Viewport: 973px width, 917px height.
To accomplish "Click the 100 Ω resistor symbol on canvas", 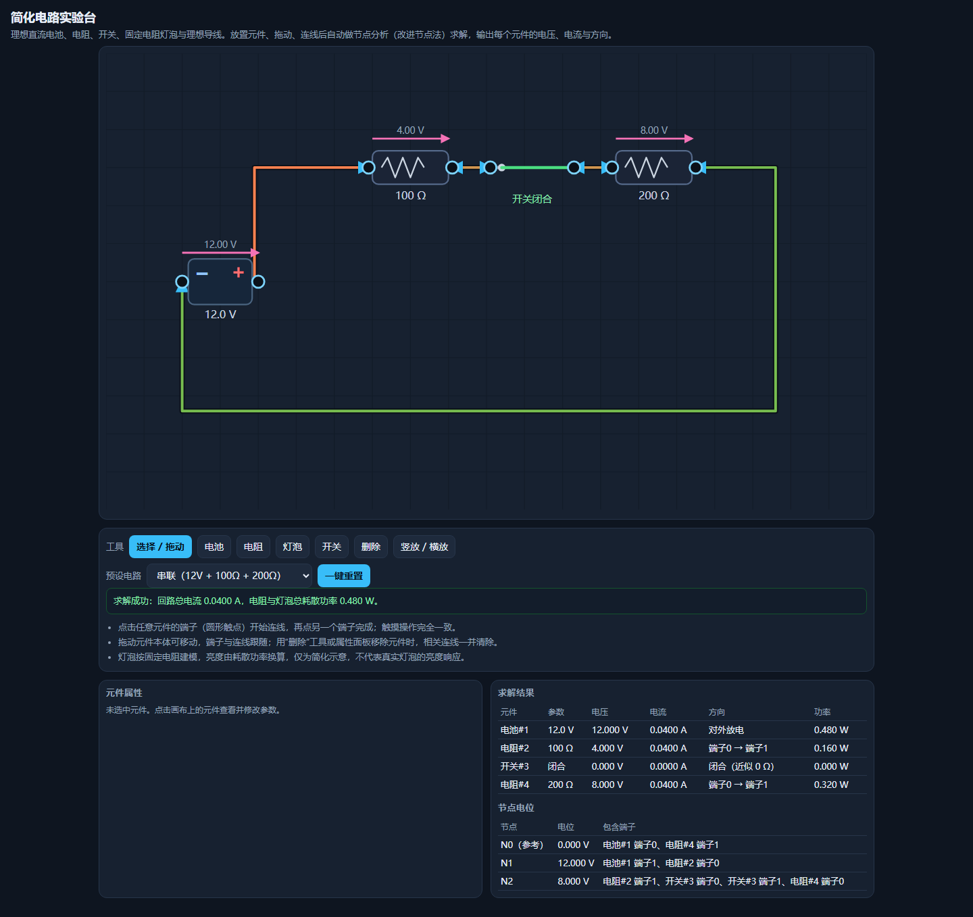I will coord(410,168).
